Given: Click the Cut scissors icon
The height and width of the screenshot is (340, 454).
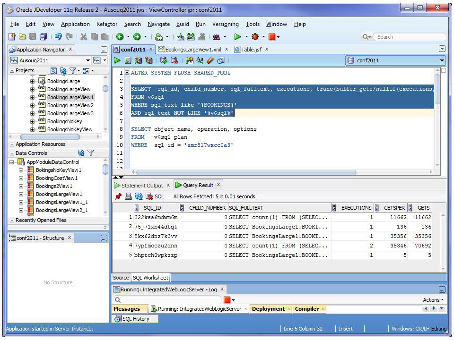Looking at the screenshot, I should point(84,37).
